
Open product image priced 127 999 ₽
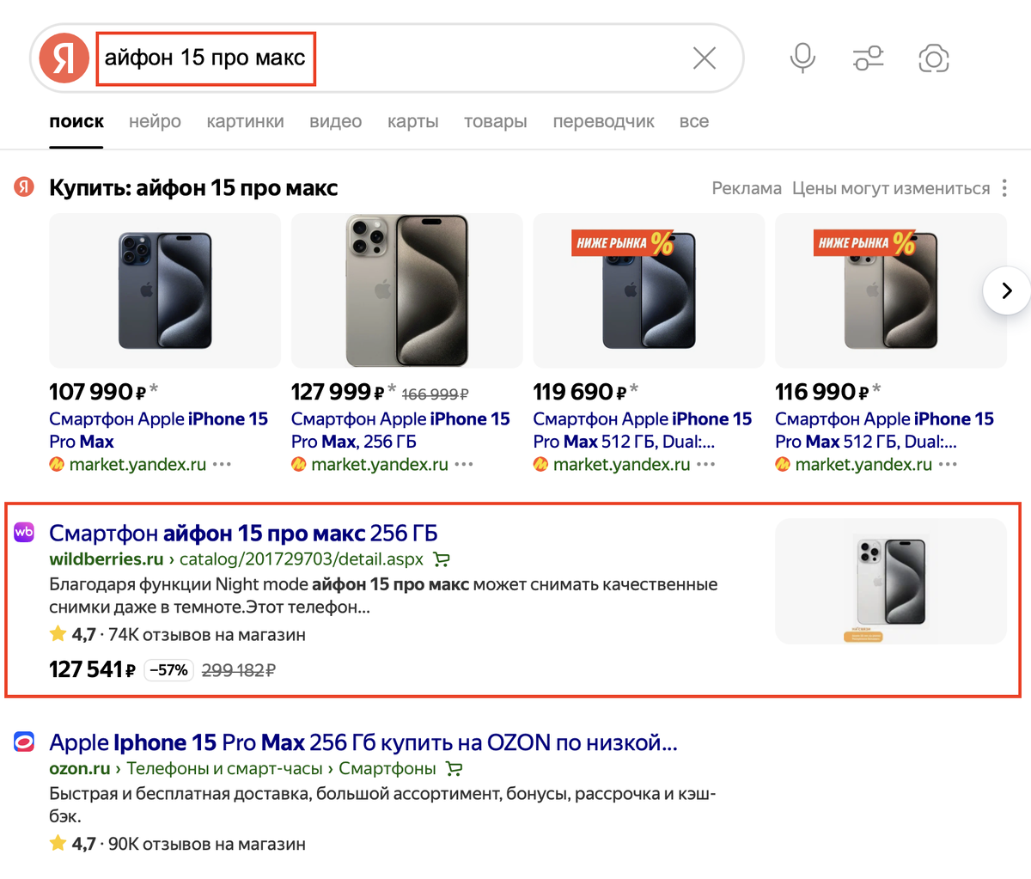pyautogui.click(x=407, y=290)
